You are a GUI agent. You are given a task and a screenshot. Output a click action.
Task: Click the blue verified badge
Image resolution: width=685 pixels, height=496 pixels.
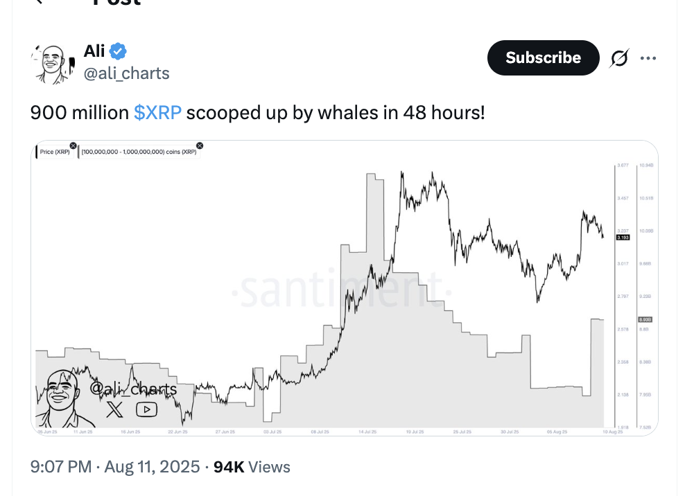[x=119, y=51]
